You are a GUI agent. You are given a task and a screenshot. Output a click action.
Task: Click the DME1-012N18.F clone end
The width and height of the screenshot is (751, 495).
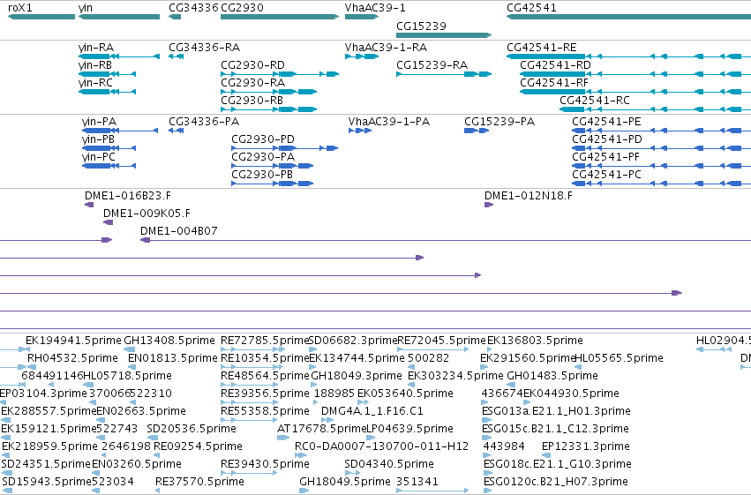[x=489, y=205]
